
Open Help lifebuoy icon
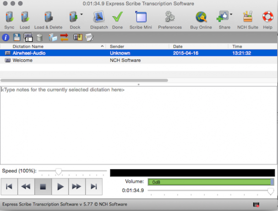[268, 17]
